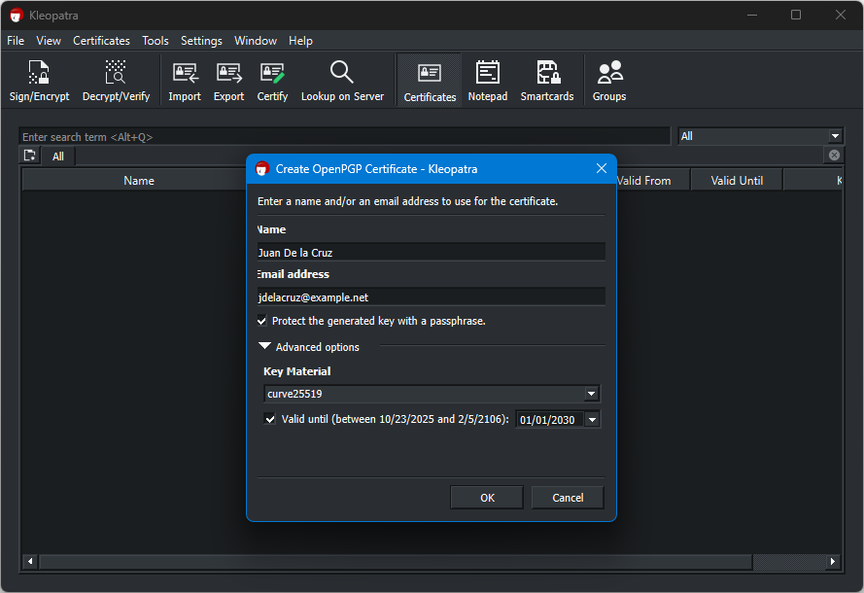Click OK to create the certificate
Viewport: 864px width, 593px height.
487,498
